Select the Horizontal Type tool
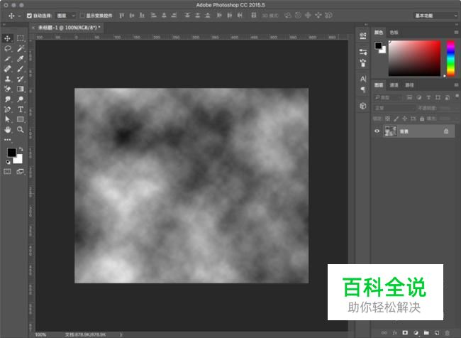 click(21, 109)
